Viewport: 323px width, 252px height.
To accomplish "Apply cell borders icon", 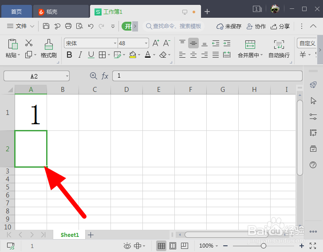I will (x=102, y=55).
